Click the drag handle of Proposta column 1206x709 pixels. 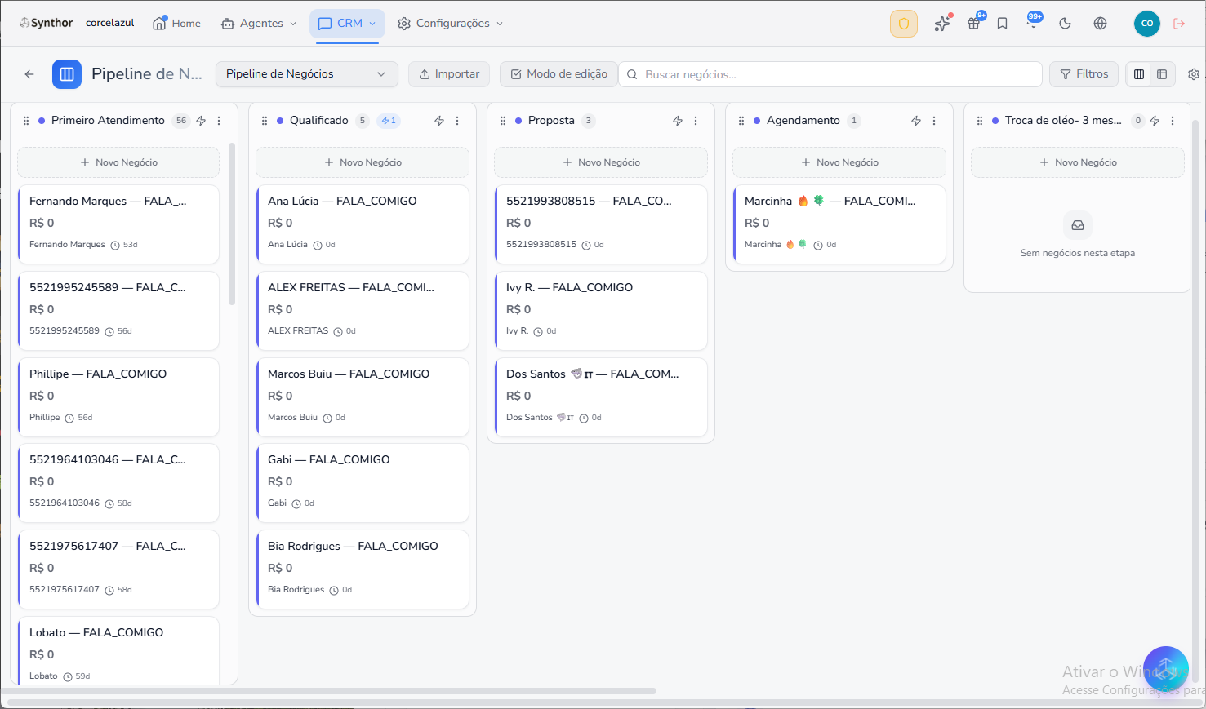pos(503,121)
